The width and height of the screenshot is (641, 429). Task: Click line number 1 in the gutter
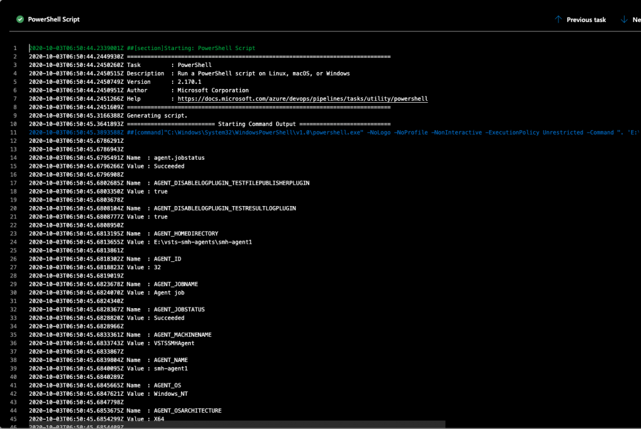(x=15, y=48)
